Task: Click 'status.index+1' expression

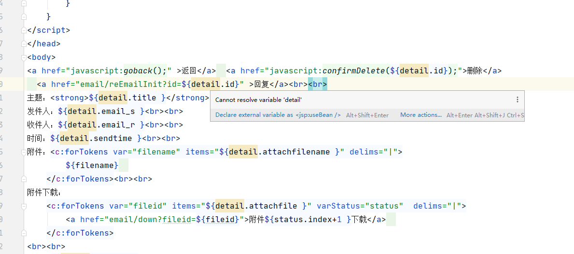Action: tap(308, 220)
